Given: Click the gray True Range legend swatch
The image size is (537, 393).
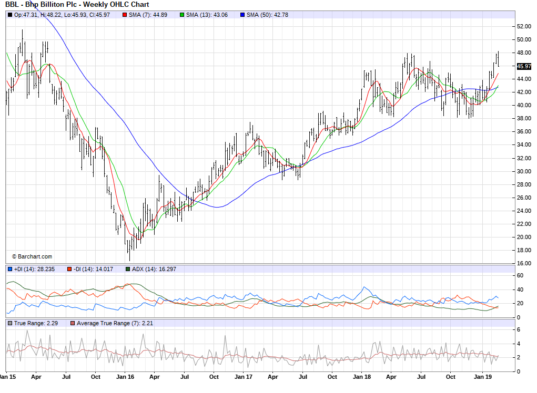Looking at the screenshot, I should click(x=10, y=323).
